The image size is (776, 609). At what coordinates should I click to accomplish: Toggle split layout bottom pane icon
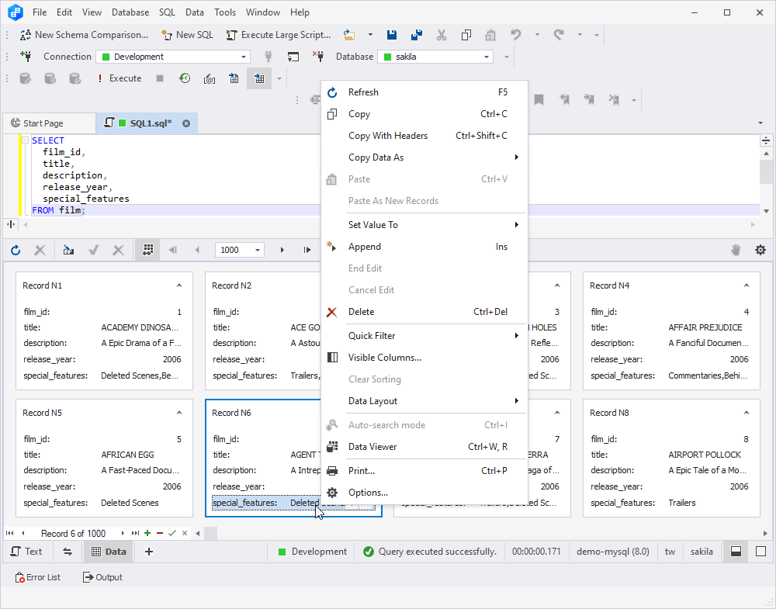[736, 551]
